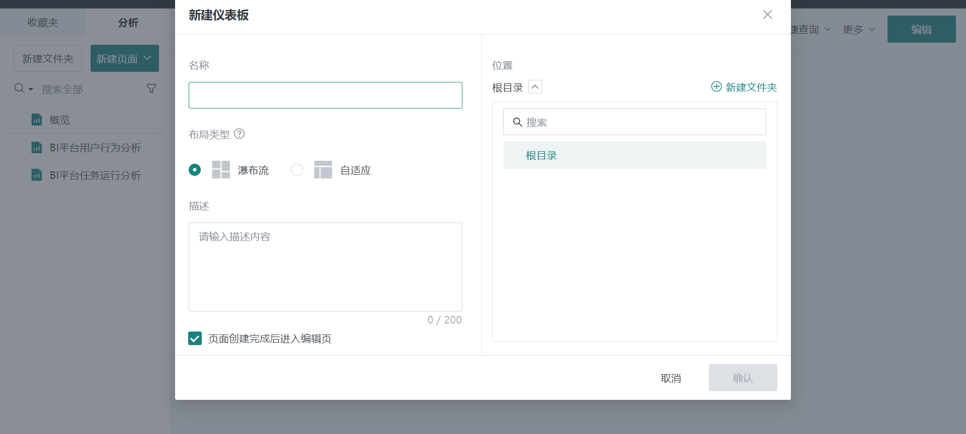Switch to the 收藏夹 tab
The width and height of the screenshot is (966, 434).
pos(43,23)
